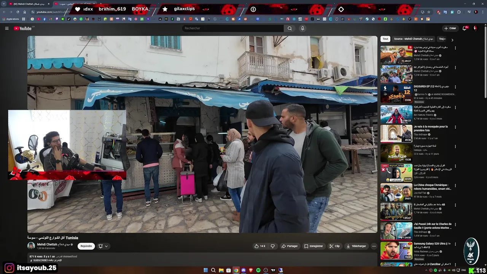Click the #streetfood hashtag in description
The width and height of the screenshot is (487, 274).
pos(70,256)
